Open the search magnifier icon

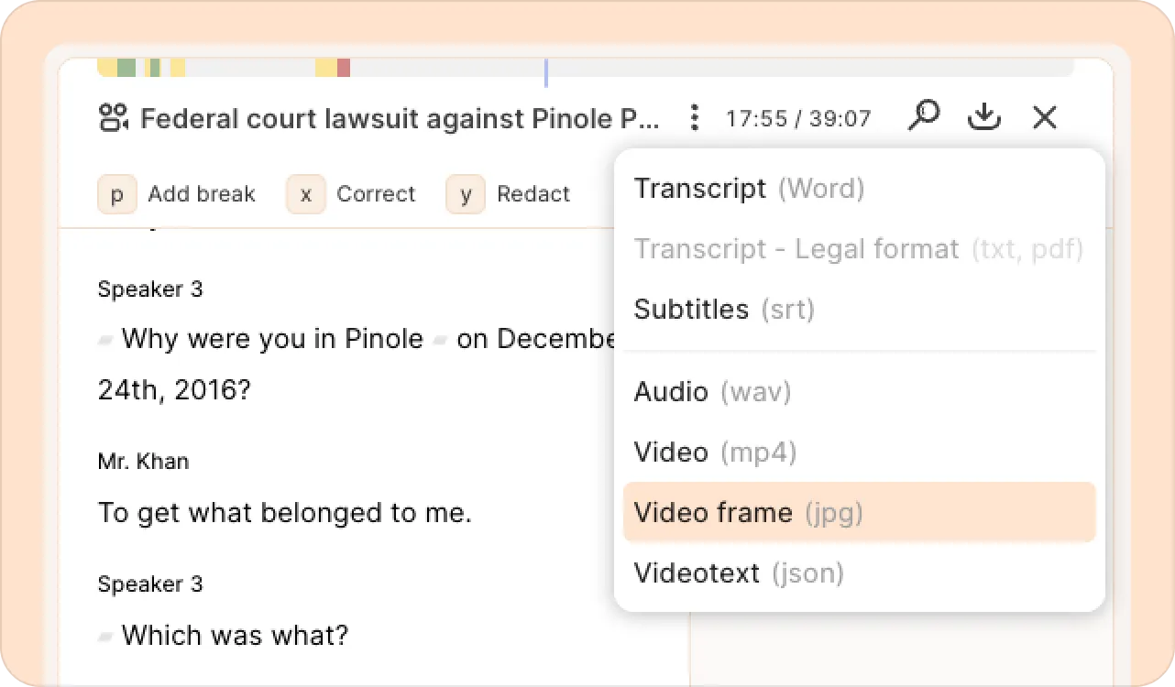coord(924,116)
